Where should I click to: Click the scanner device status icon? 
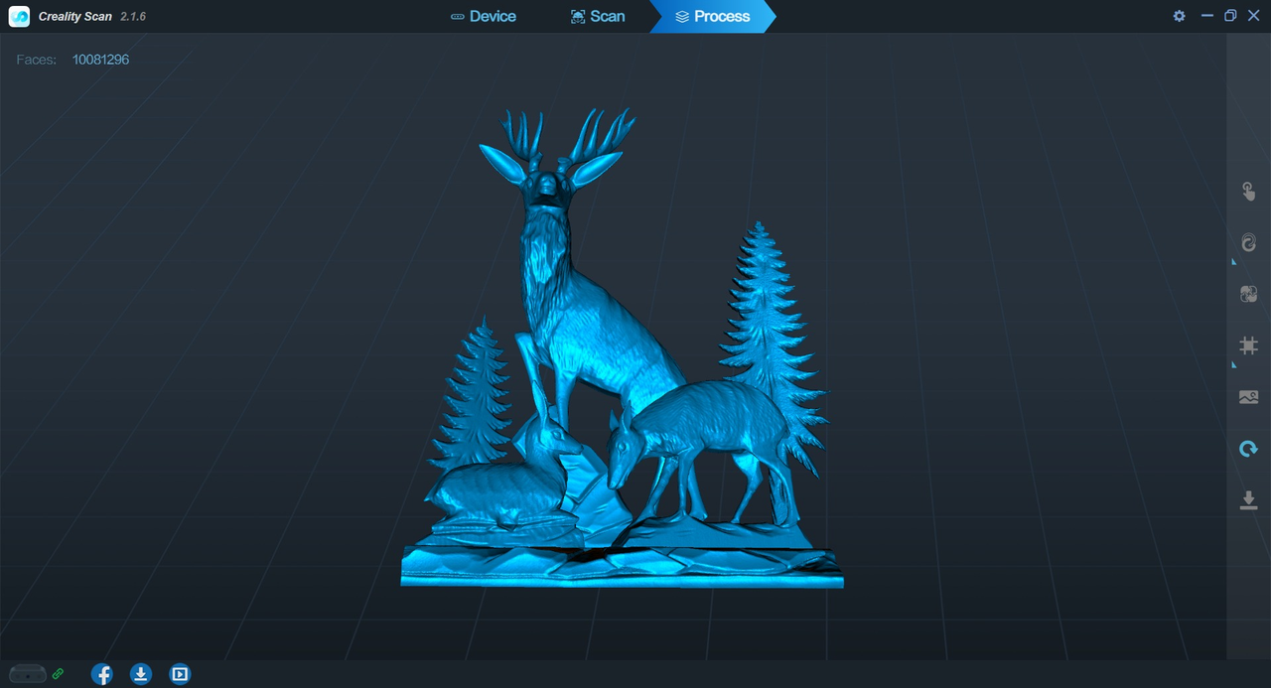point(27,674)
